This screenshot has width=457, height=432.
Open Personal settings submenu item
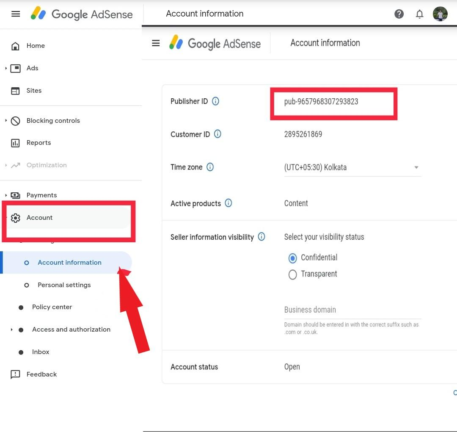64,285
